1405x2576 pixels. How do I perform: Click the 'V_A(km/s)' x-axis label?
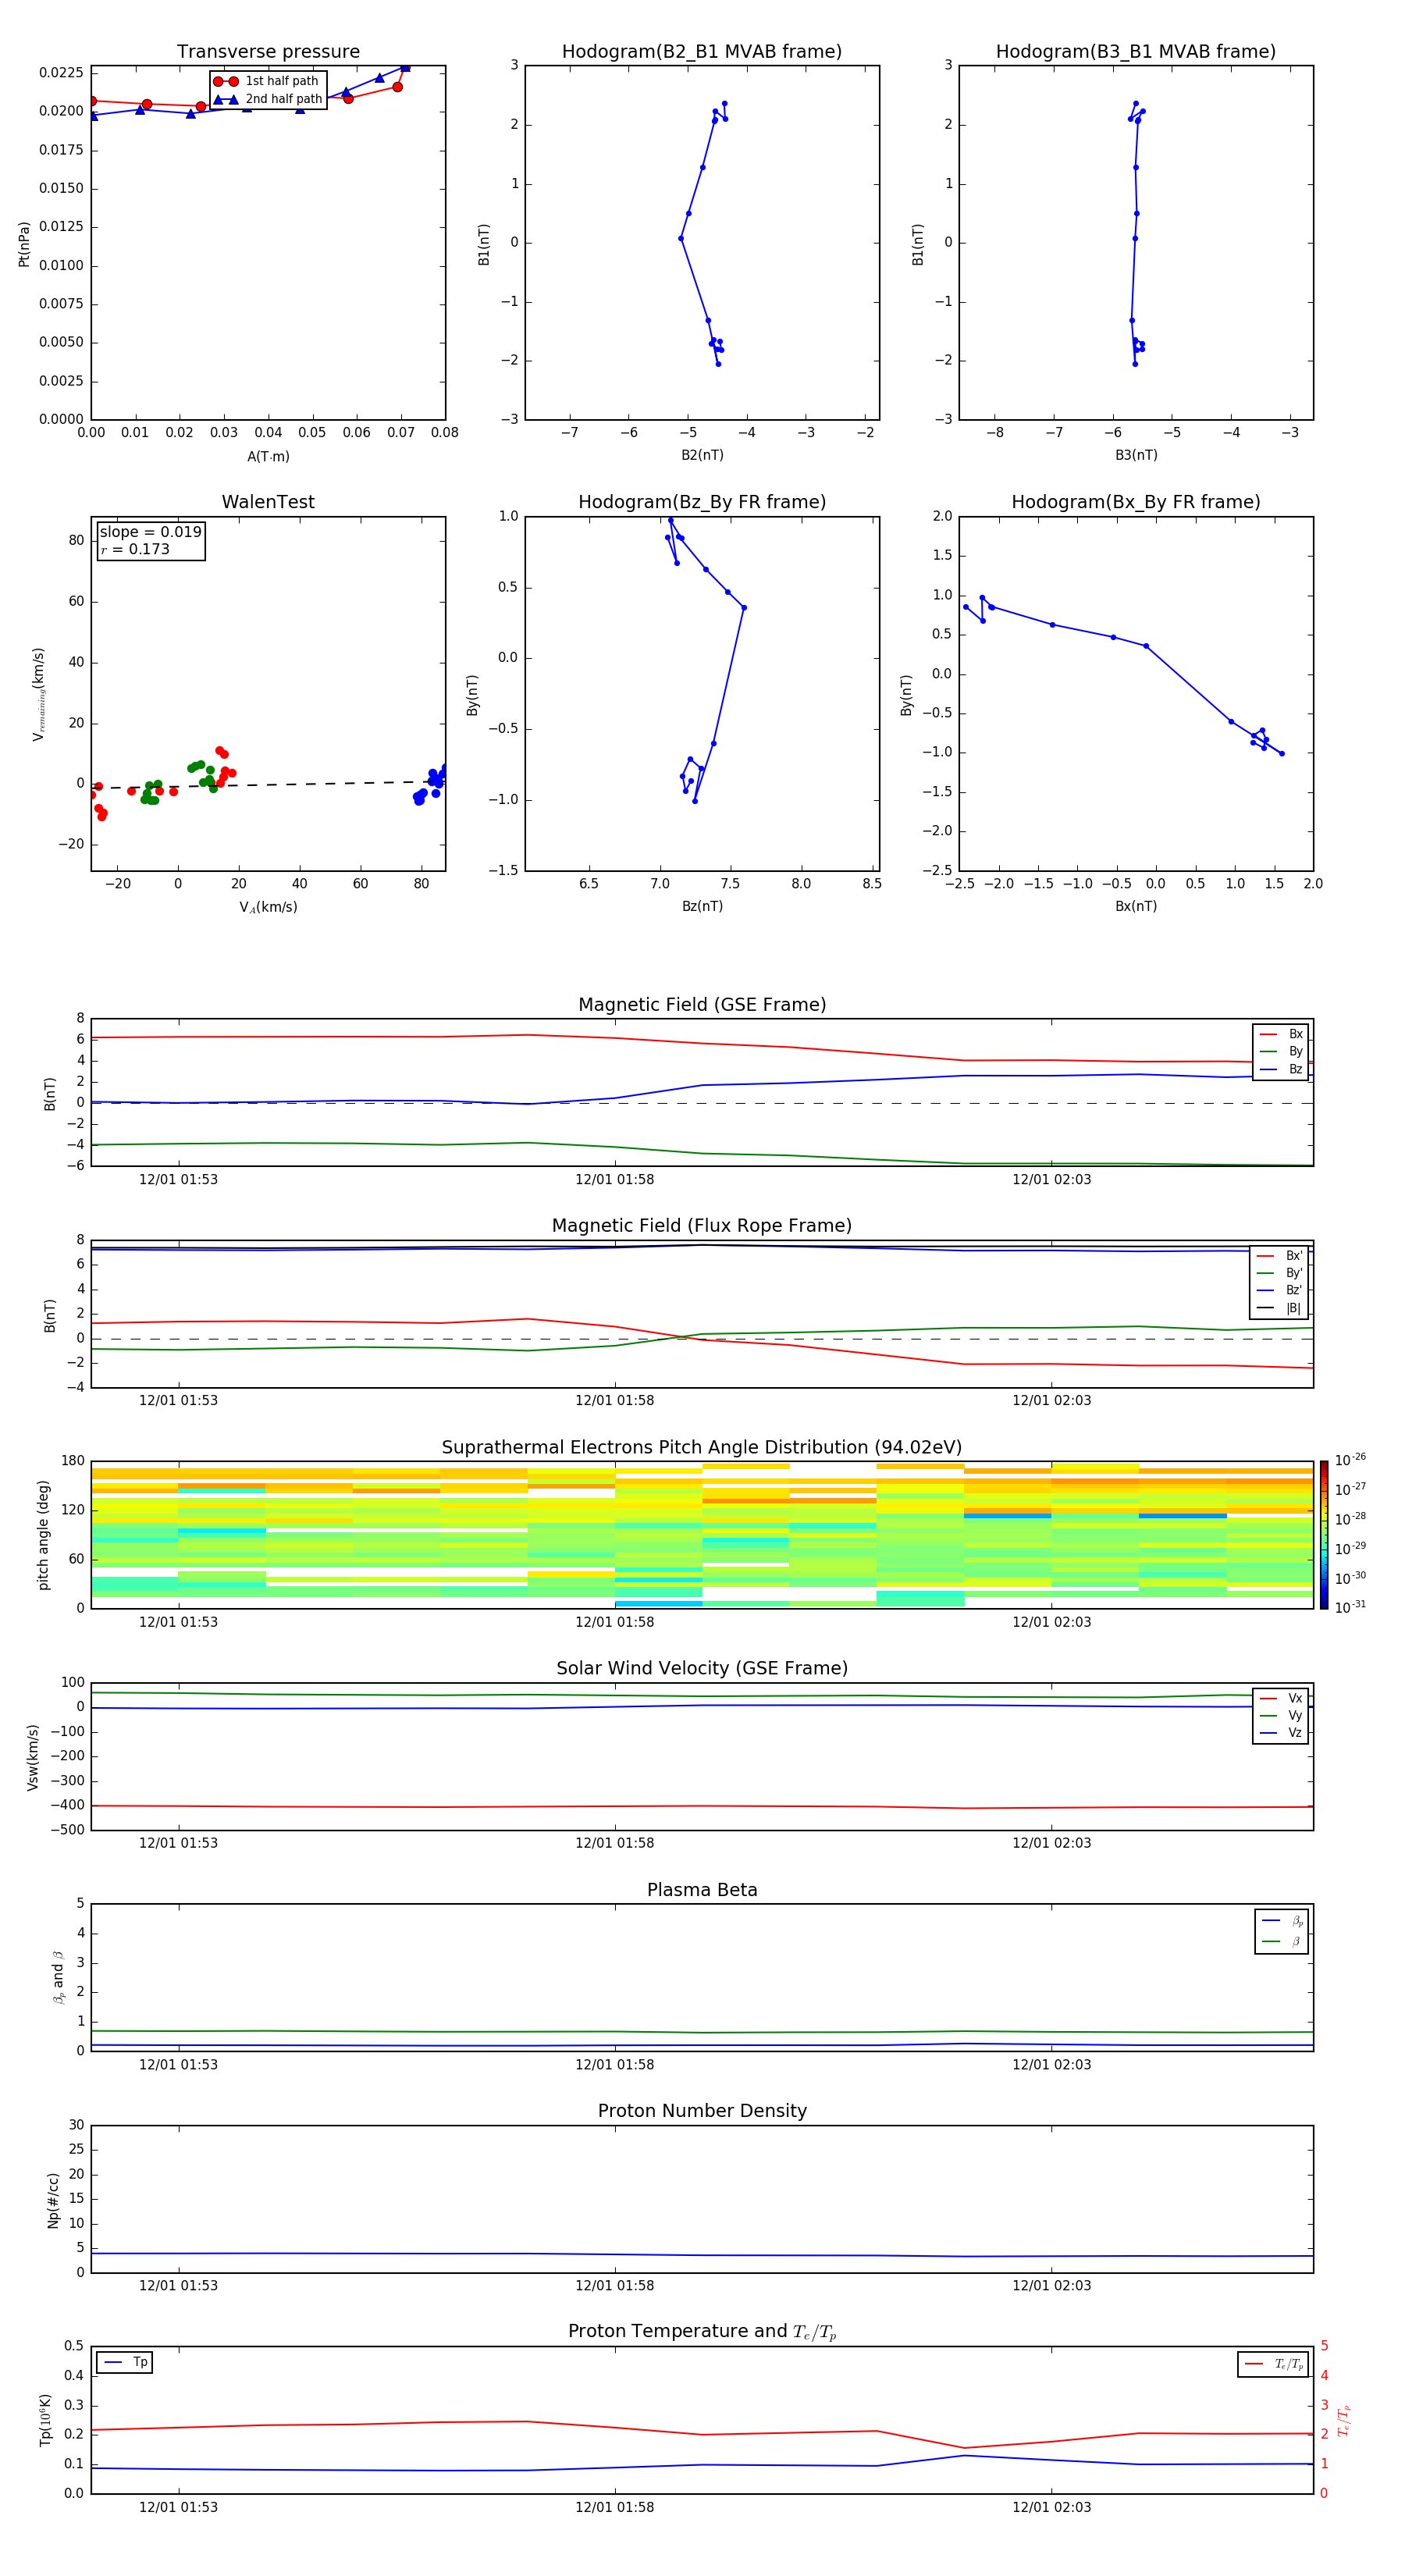point(268,907)
